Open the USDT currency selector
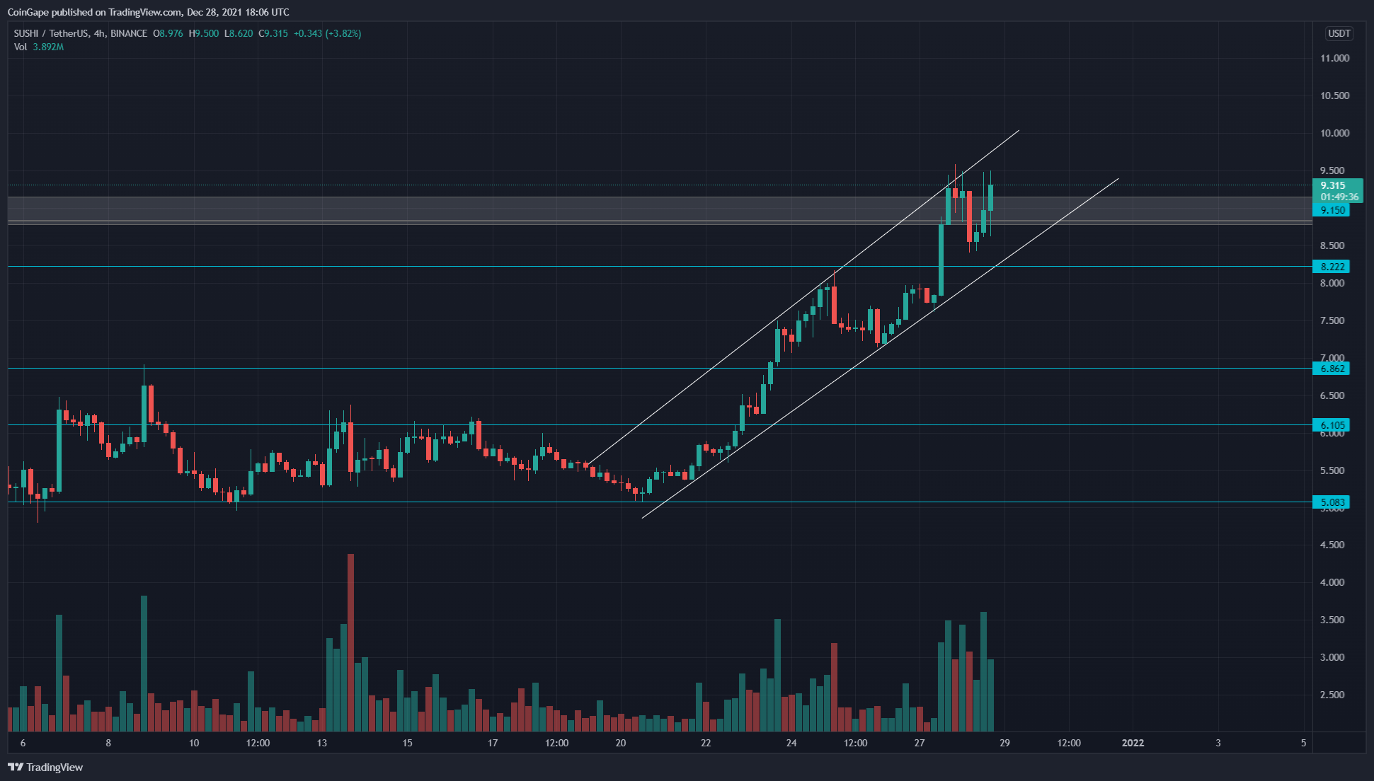 [x=1339, y=33]
